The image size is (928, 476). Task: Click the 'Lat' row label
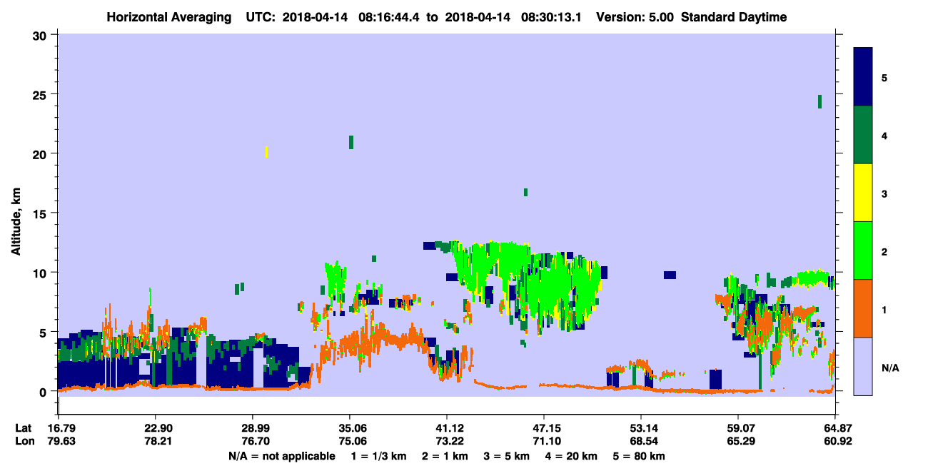[x=23, y=428]
